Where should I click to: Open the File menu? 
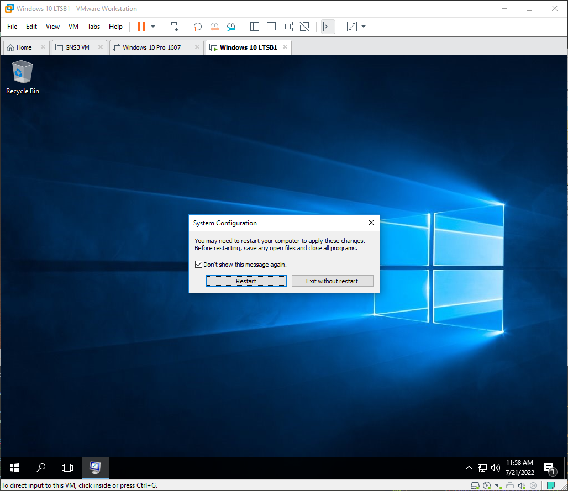(12, 27)
